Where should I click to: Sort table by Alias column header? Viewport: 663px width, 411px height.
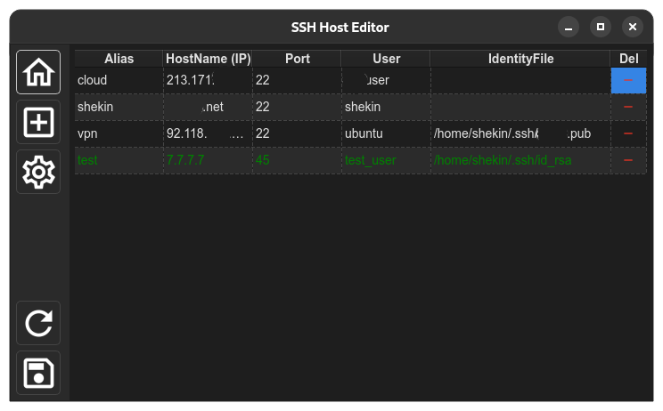(119, 59)
